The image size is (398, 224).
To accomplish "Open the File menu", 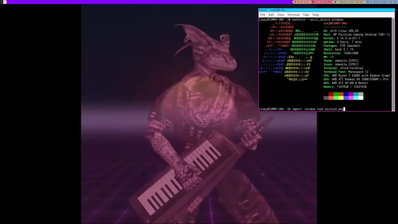I will click(262, 15).
